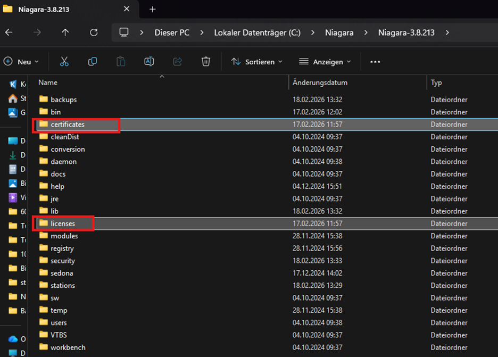Click Dieser PC in address bar
The width and height of the screenshot is (498, 357).
click(172, 32)
